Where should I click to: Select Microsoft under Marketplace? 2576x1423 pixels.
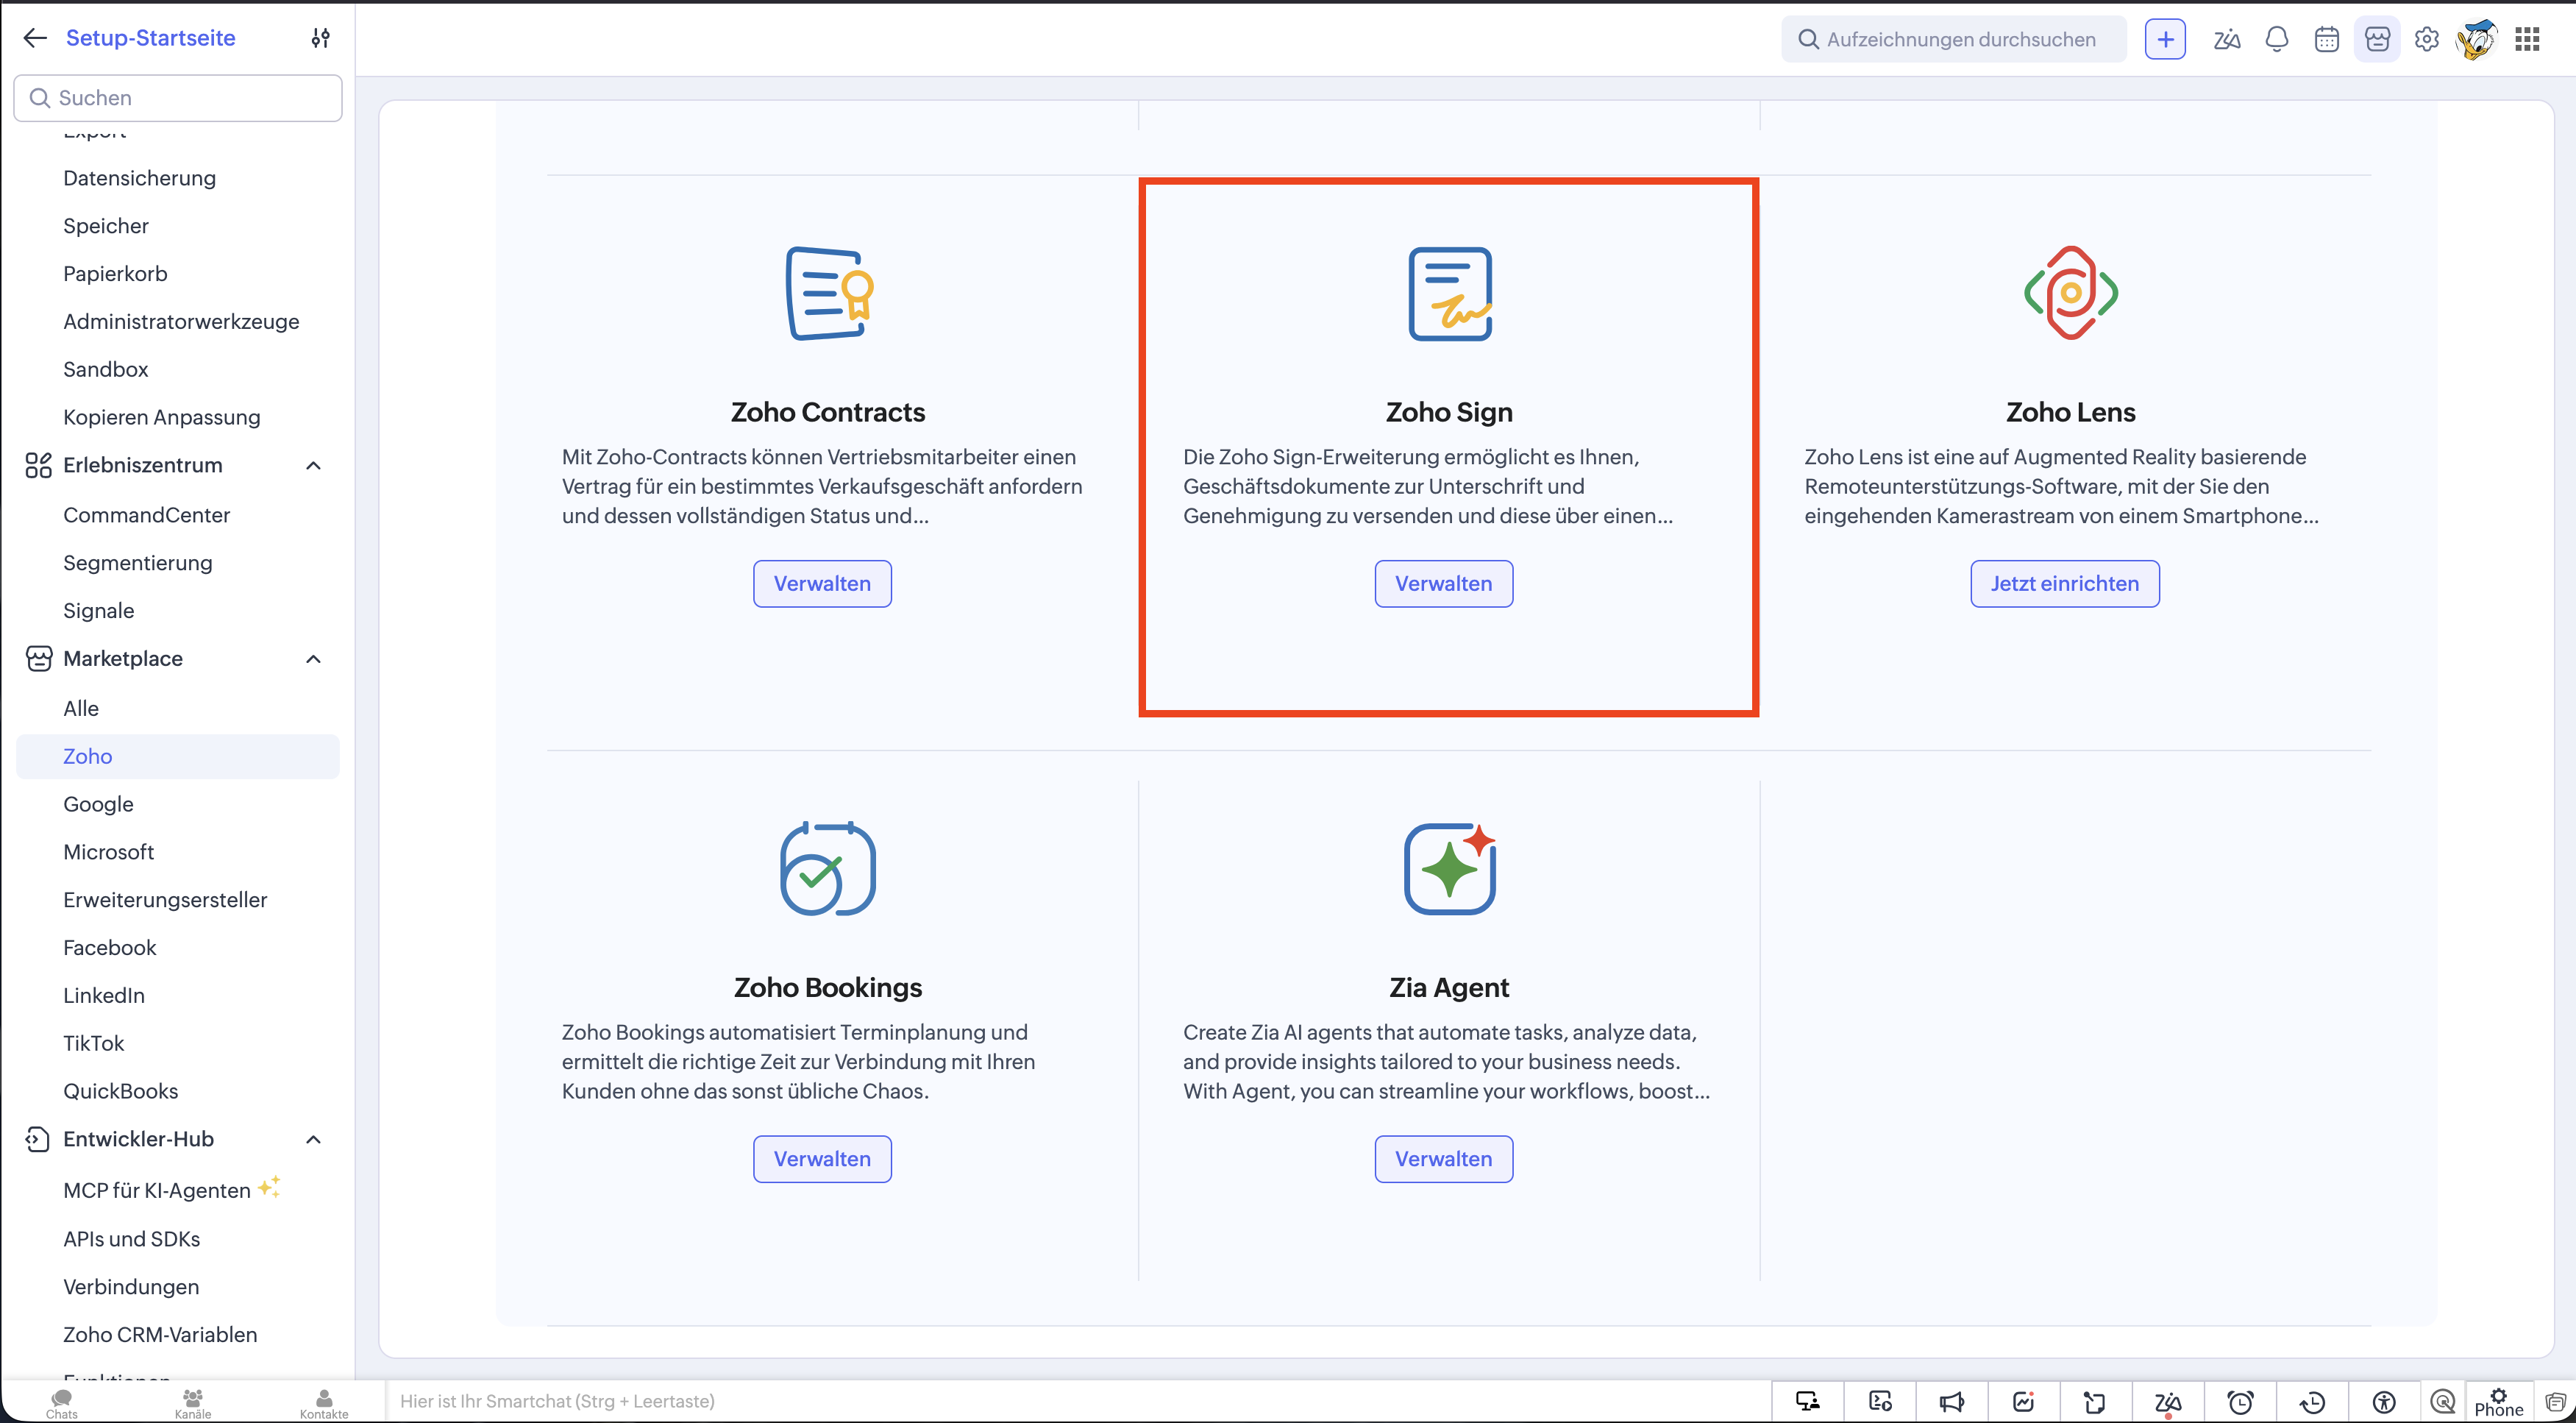(x=108, y=852)
